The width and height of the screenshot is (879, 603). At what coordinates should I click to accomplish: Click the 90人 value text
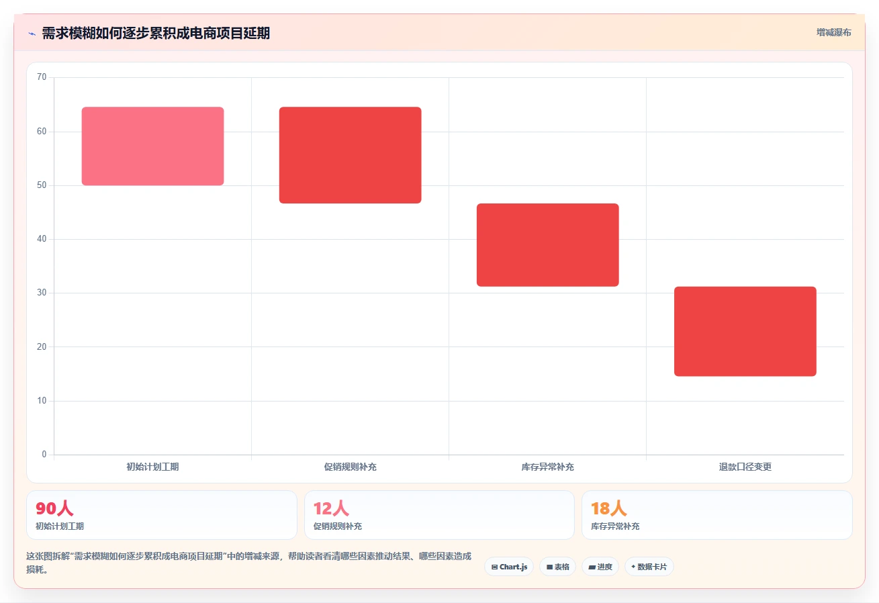[x=54, y=508]
